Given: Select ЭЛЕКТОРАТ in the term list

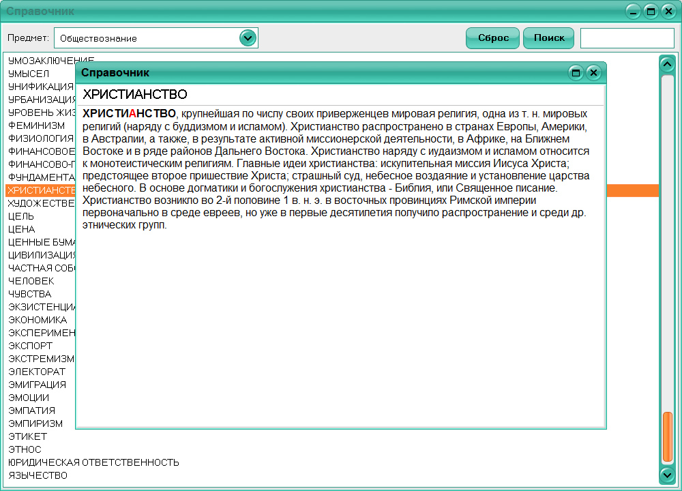Looking at the screenshot, I should (x=37, y=372).
